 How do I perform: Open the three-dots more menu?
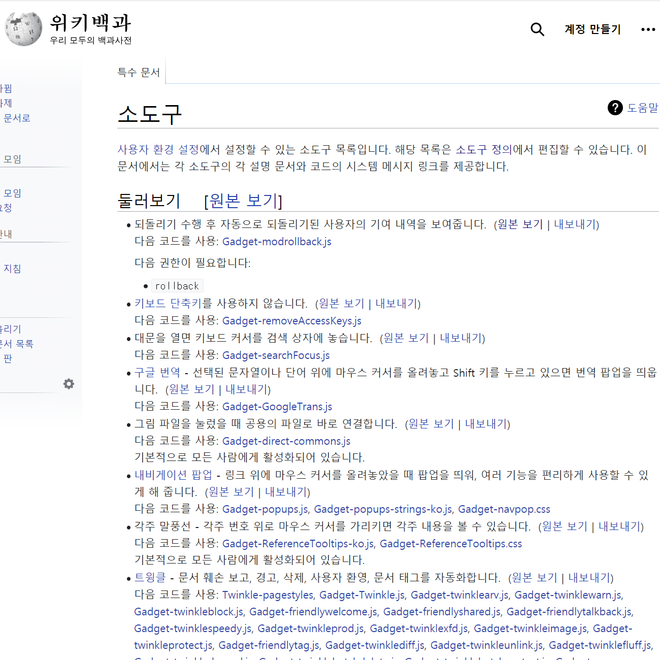[648, 29]
